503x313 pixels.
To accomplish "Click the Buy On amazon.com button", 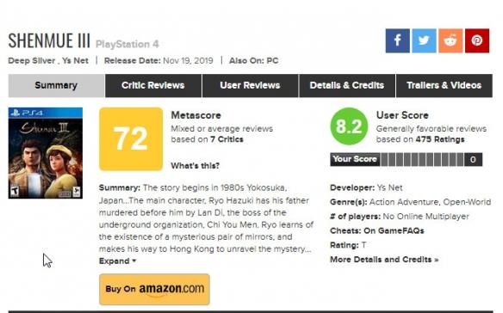I will (x=154, y=289).
